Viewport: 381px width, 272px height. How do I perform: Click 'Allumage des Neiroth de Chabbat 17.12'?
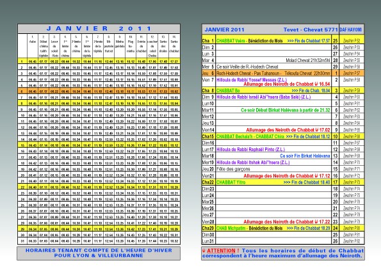point(287,176)
